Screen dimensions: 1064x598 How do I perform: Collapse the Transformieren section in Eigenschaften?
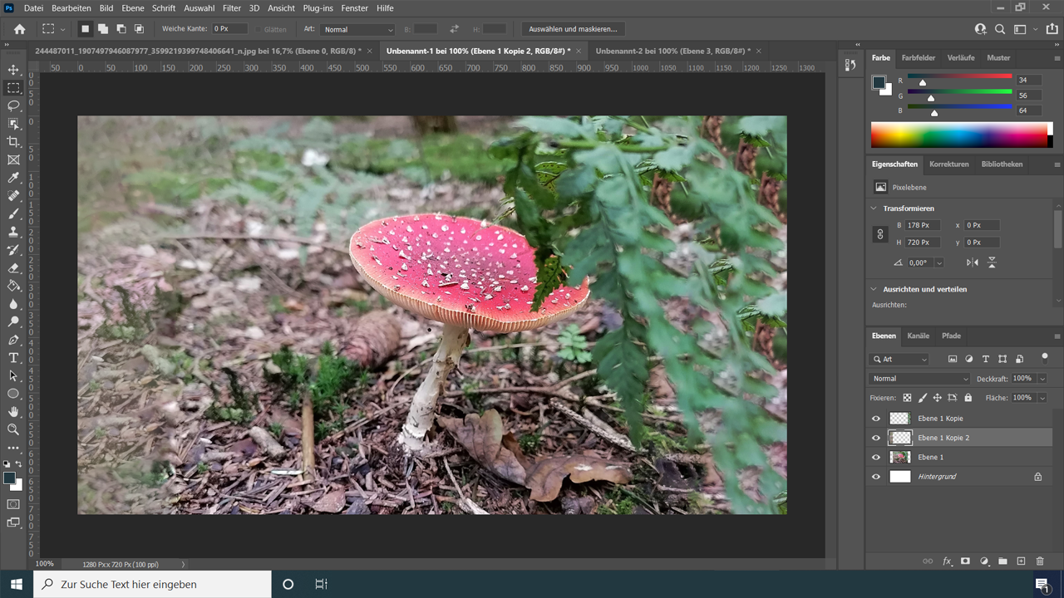tap(873, 208)
